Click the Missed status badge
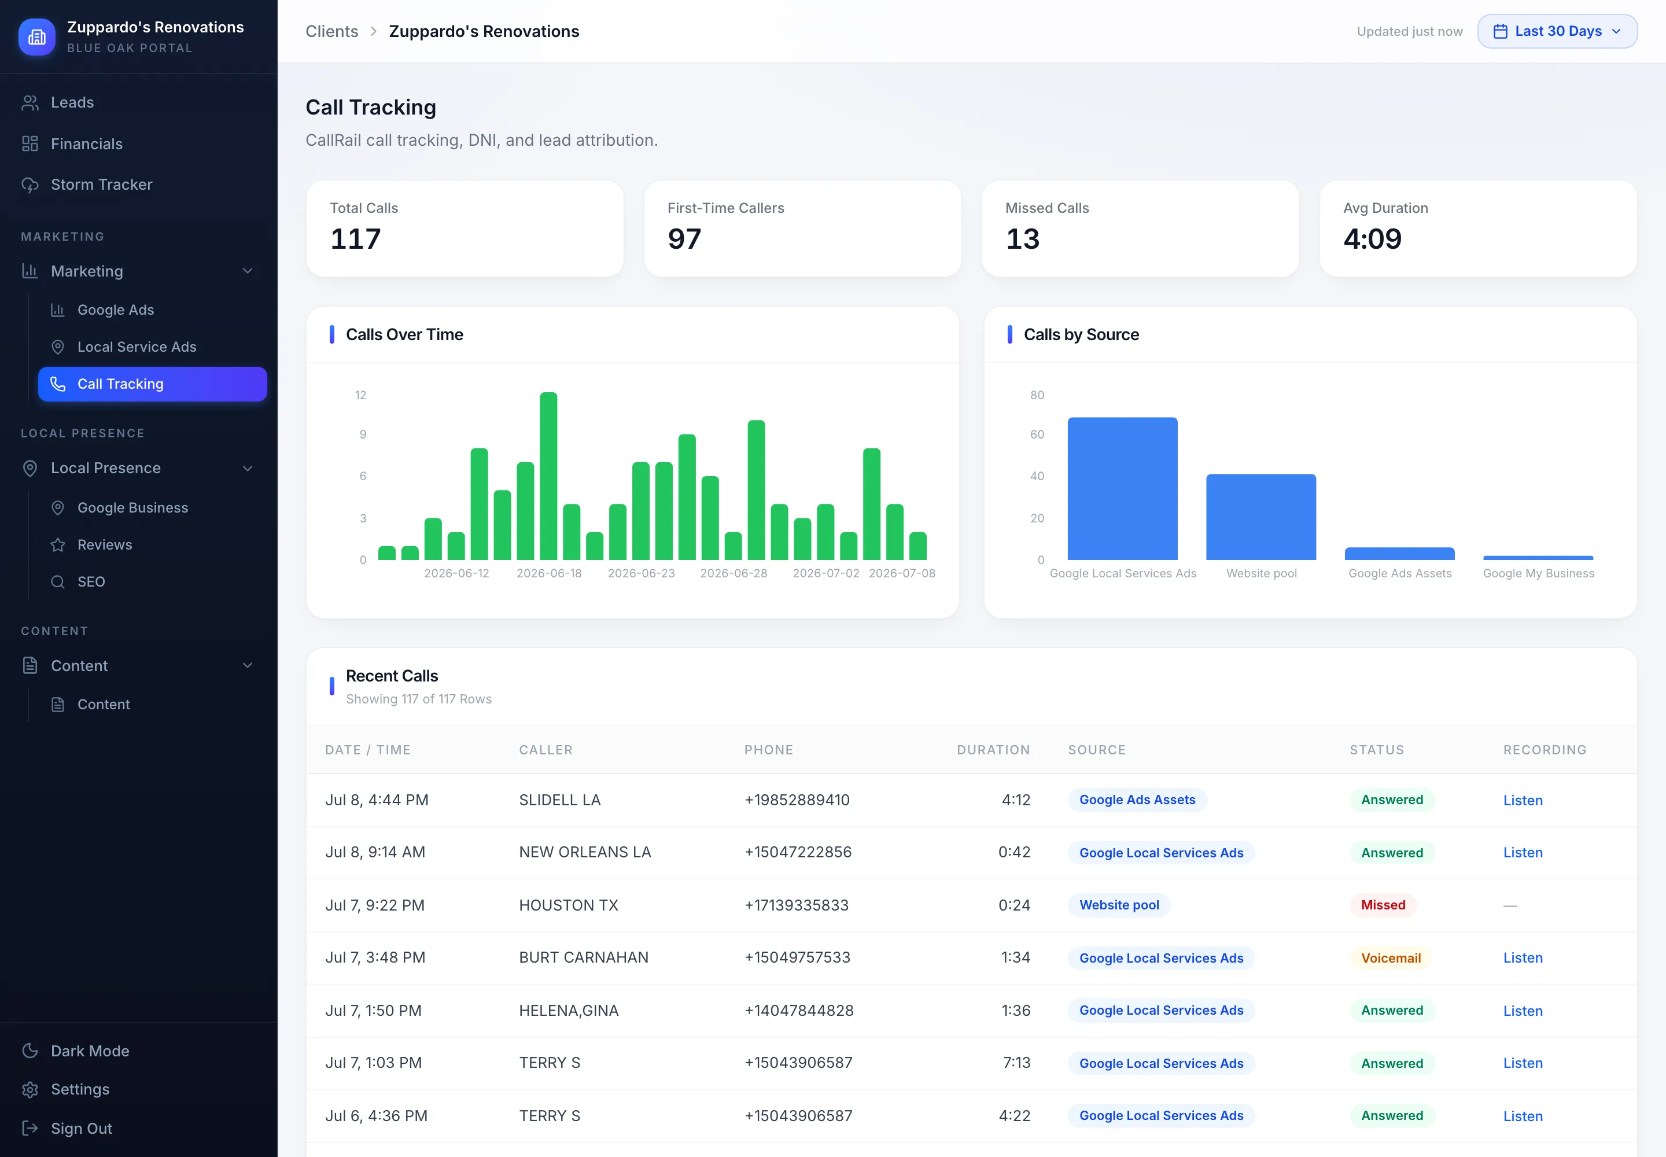Screen dimensions: 1666x1157 pos(1383,905)
